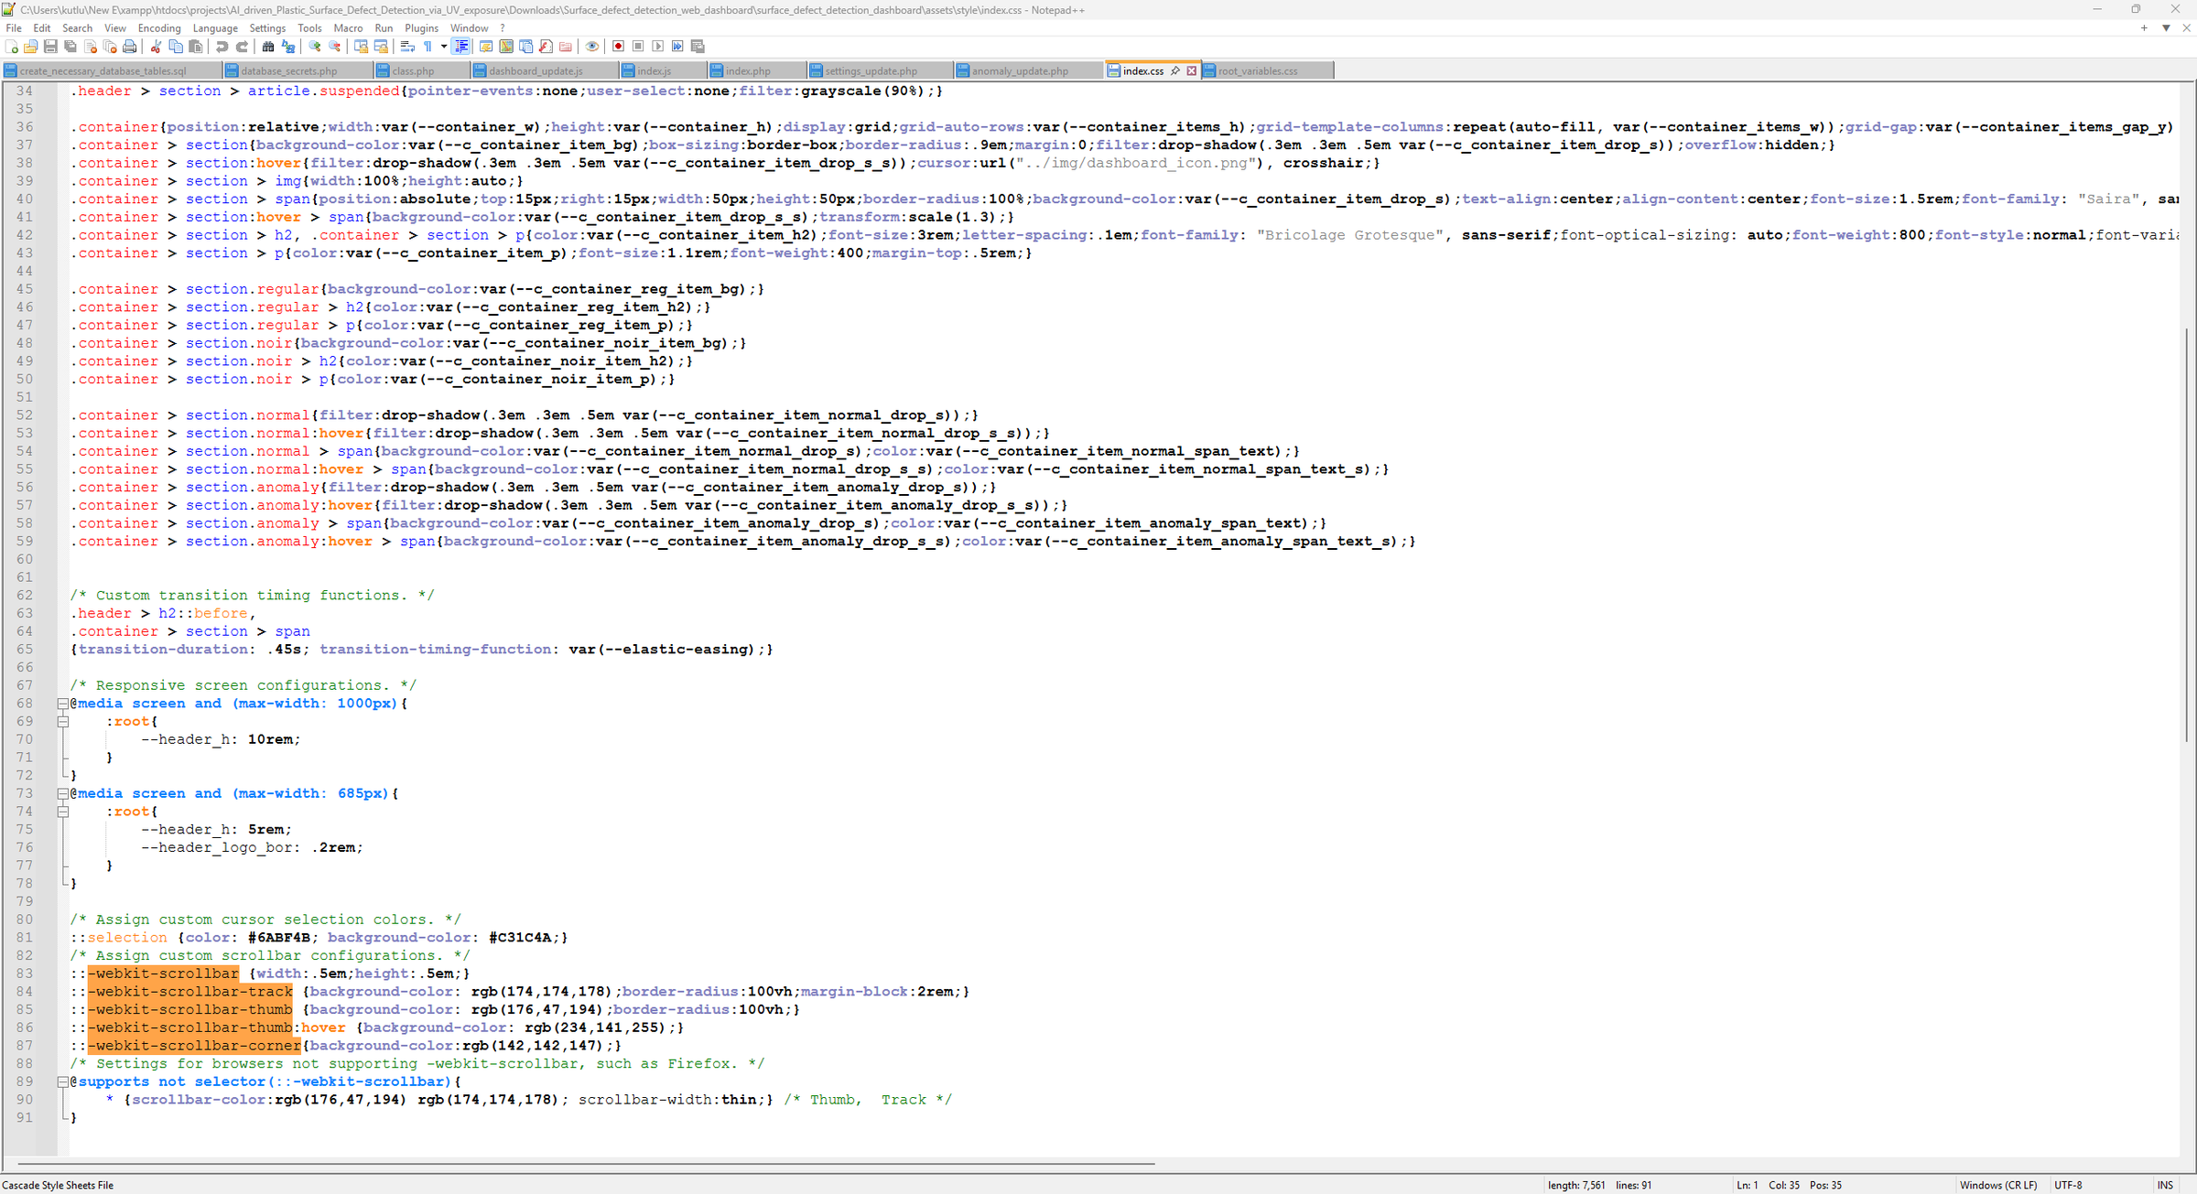
Task: Pin the index.css tab using its pin icon
Action: [1175, 70]
